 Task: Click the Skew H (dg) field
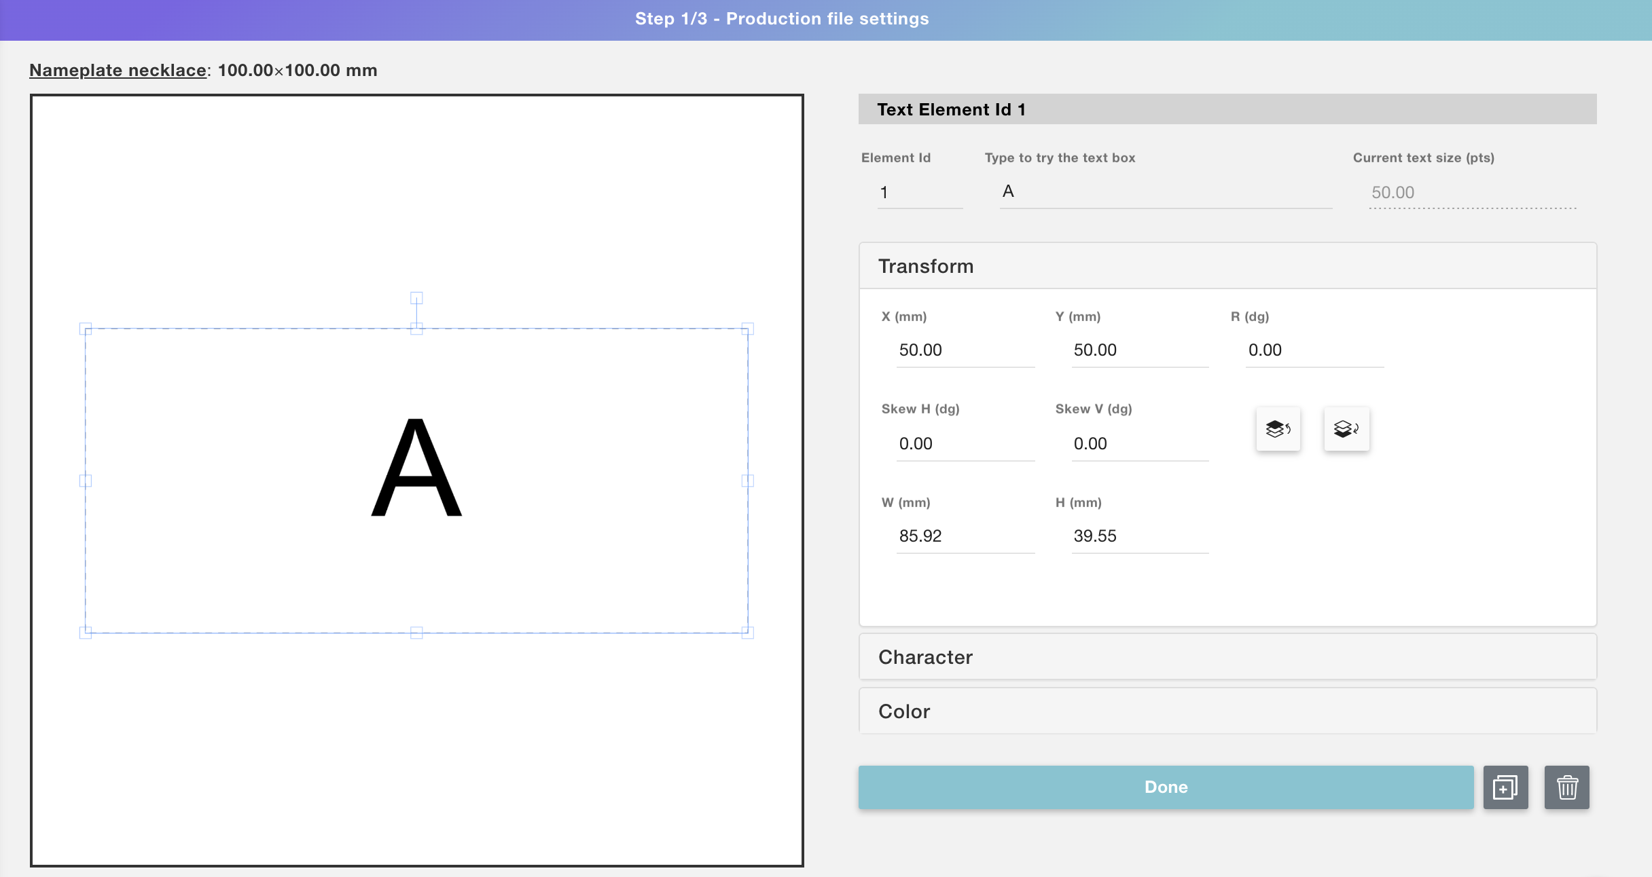(x=965, y=444)
